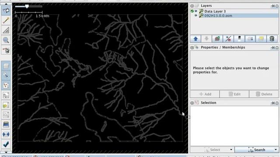
Task: Delete the selected layer with trash icon
Action: pos(272,39)
